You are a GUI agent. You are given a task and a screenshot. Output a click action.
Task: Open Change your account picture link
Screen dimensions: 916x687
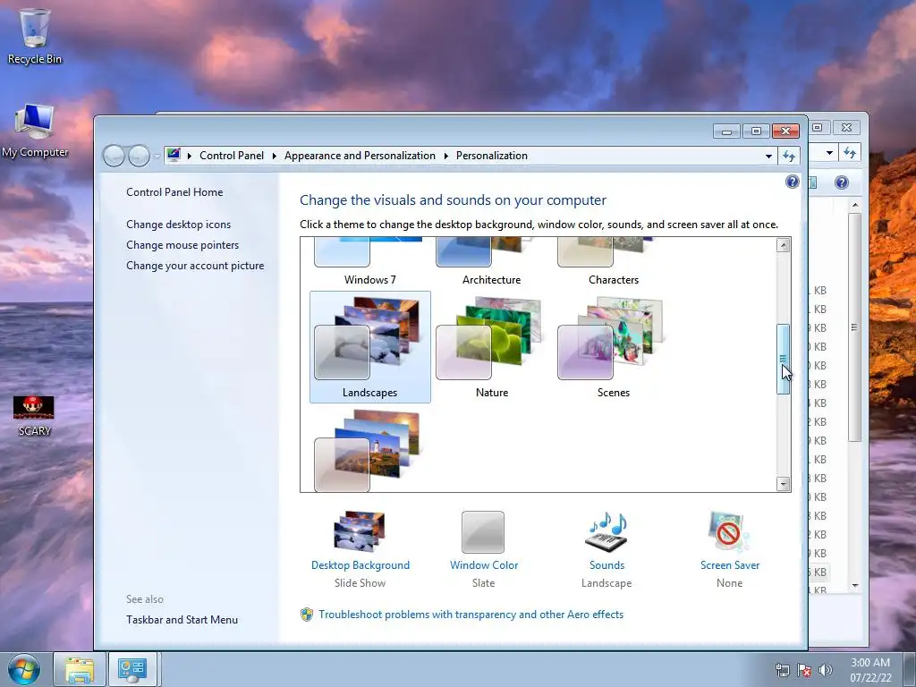(195, 265)
